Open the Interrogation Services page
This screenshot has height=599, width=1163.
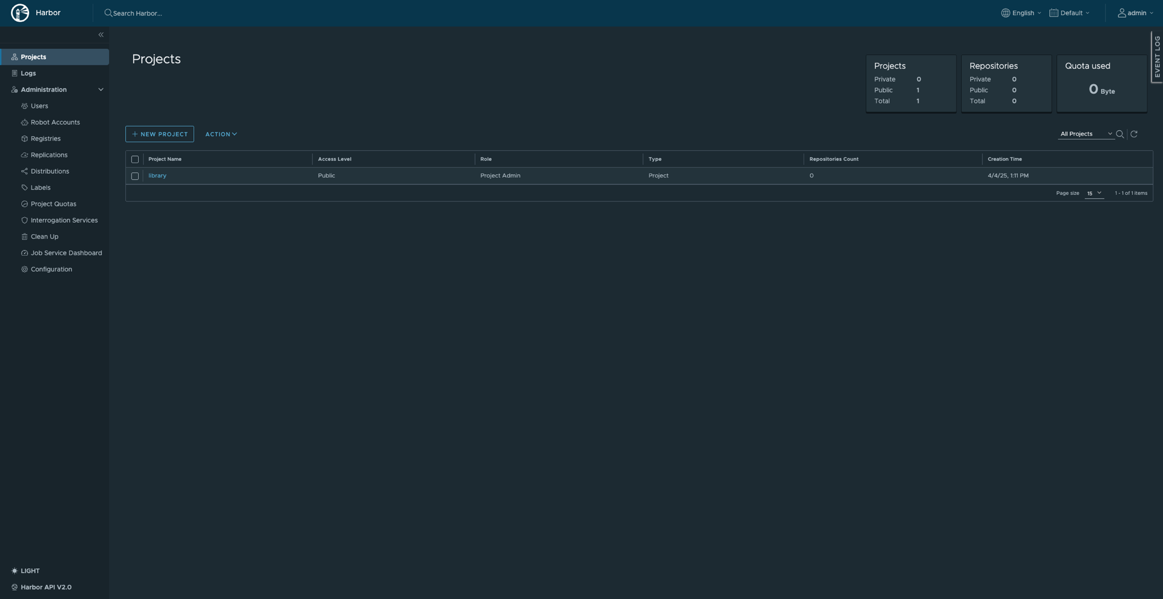[64, 220]
